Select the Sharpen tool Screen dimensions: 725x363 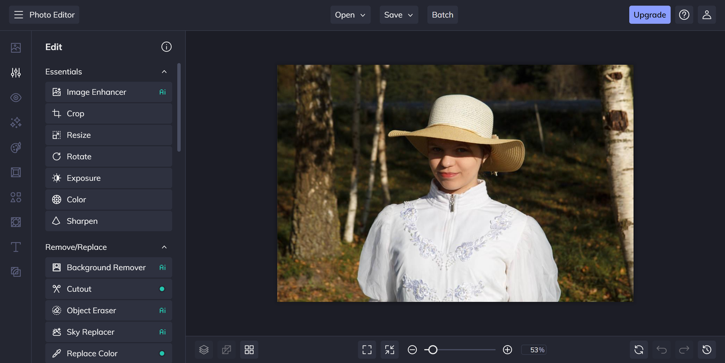(109, 221)
